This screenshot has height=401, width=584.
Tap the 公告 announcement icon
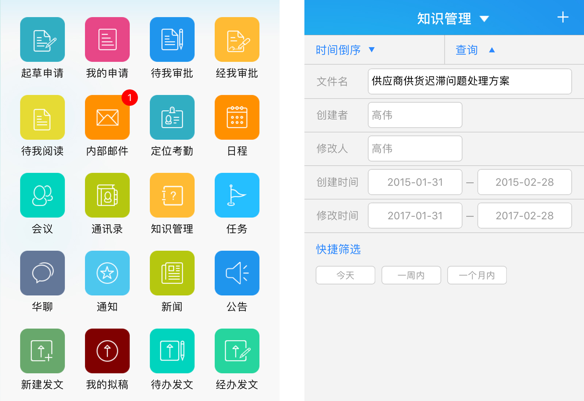[237, 273]
